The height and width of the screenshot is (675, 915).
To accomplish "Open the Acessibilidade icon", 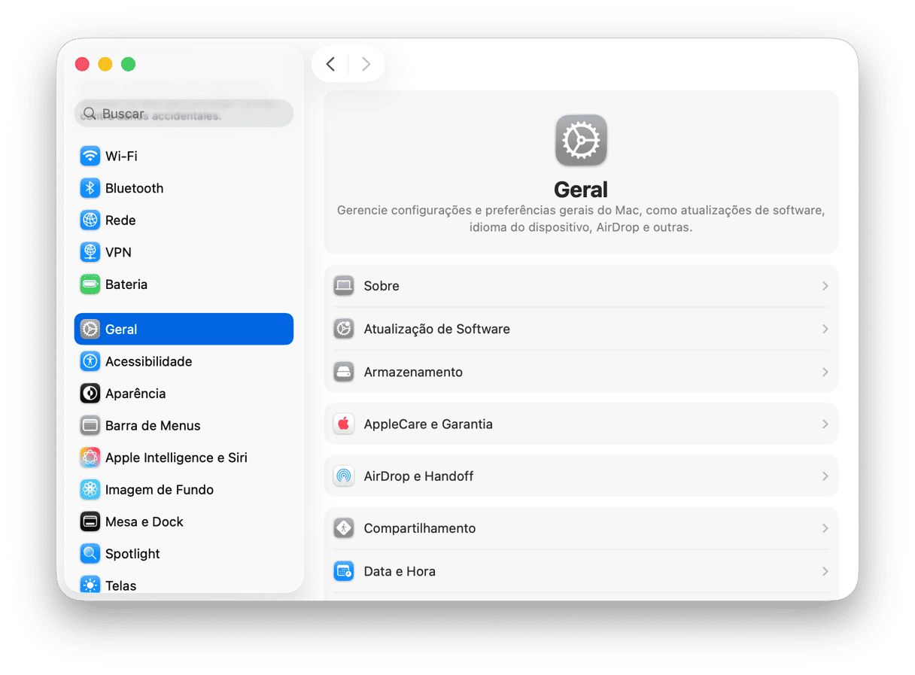I will (90, 361).
